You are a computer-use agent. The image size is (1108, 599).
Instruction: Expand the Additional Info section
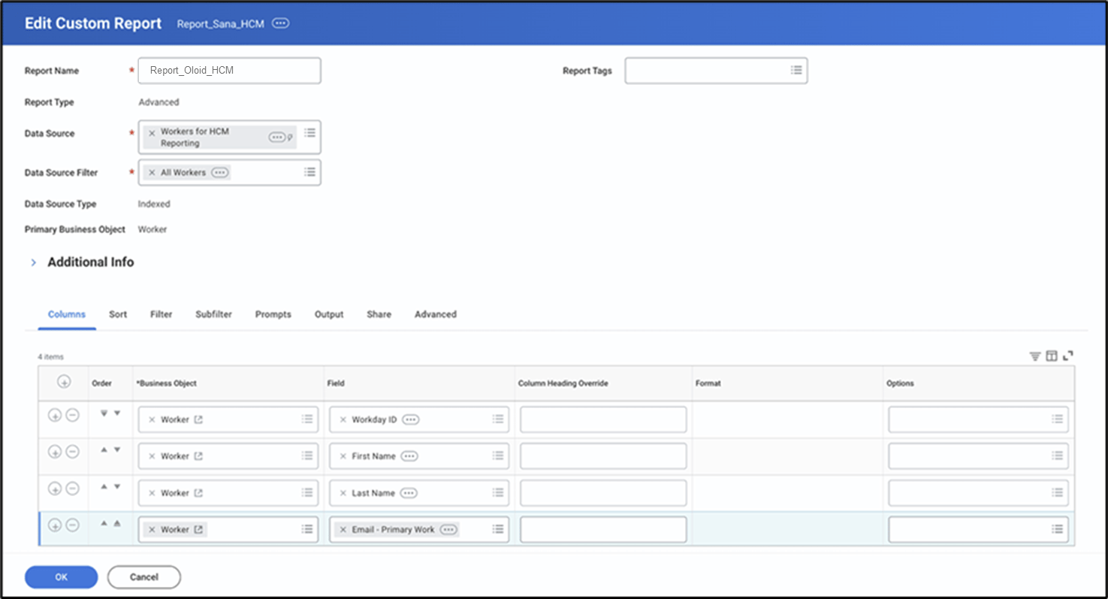[33, 262]
